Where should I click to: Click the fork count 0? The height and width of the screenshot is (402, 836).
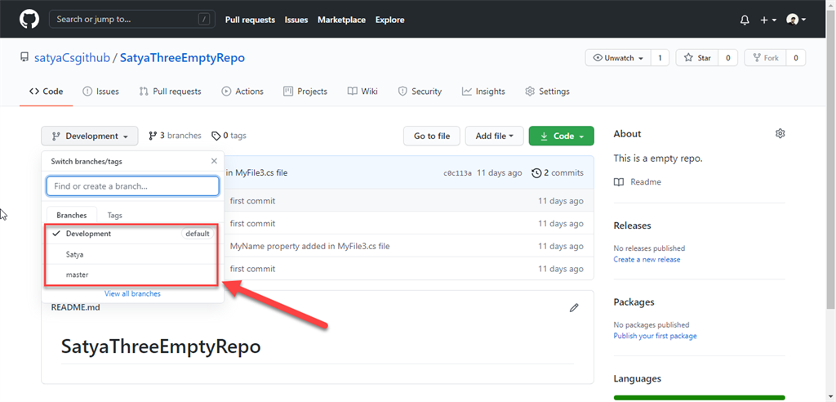796,58
